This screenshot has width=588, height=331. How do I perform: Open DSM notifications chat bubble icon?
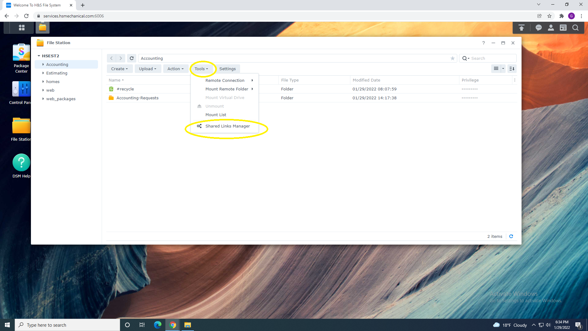(x=538, y=28)
